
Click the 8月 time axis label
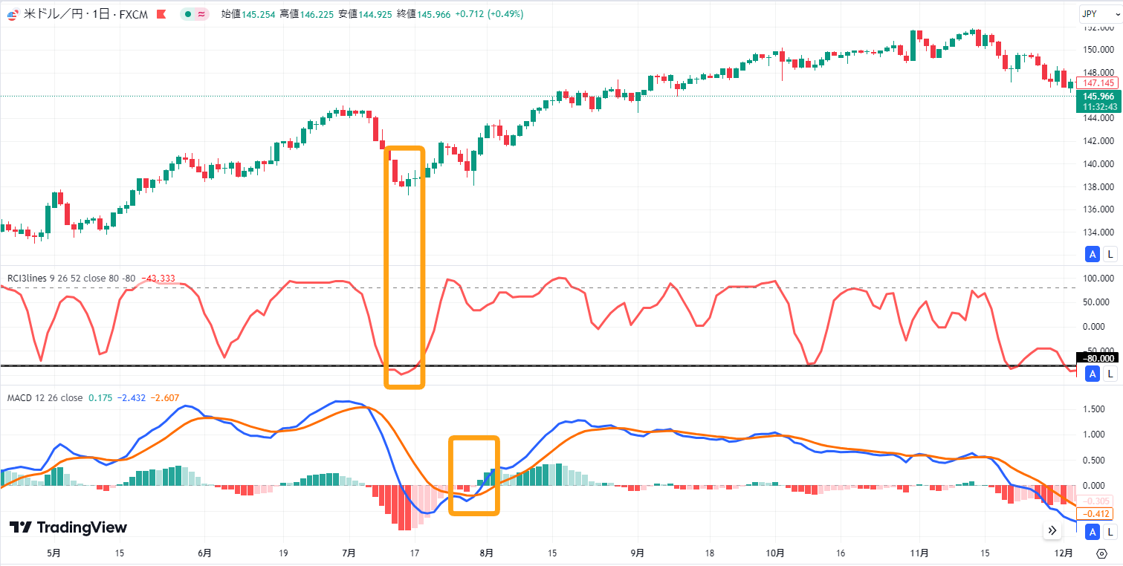coord(487,553)
